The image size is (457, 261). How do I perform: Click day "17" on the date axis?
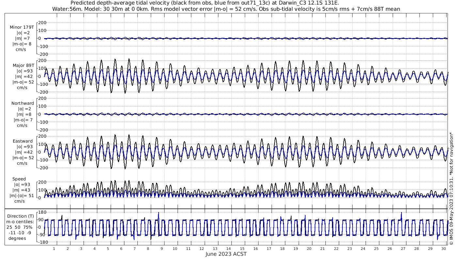point(269,249)
